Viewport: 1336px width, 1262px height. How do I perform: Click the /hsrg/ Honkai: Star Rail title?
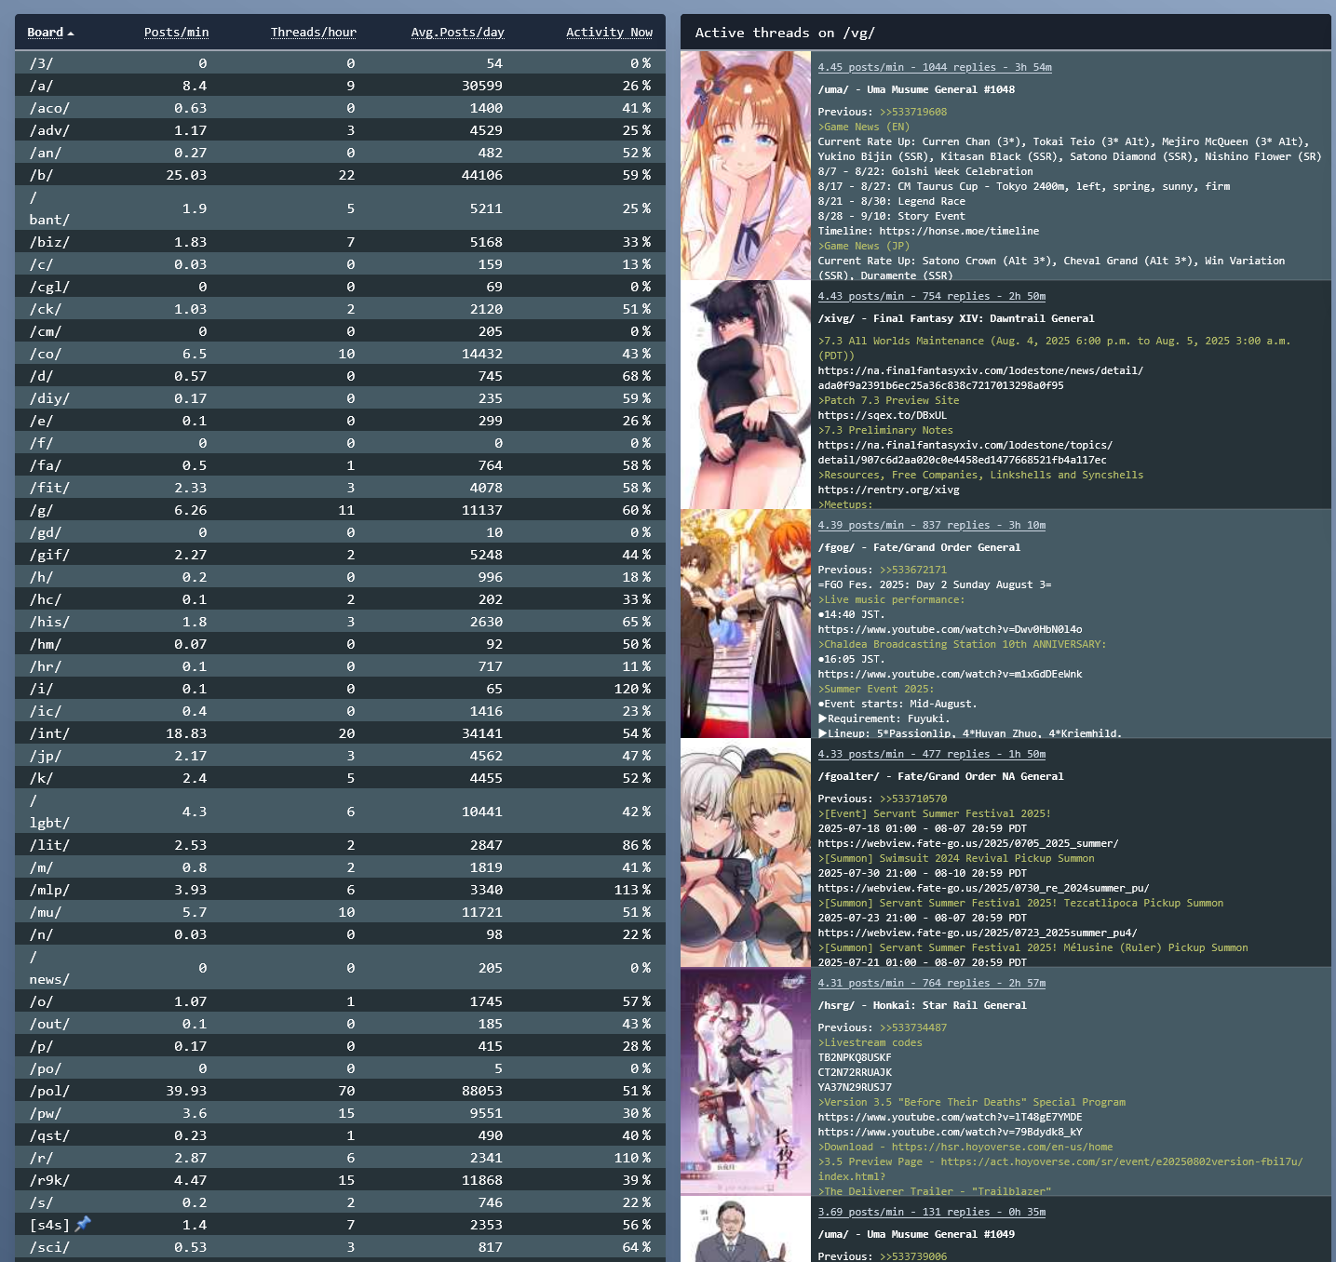pos(923,1005)
